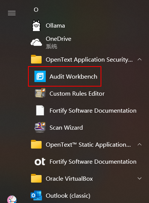Select the letter O section header
149x203 pixels.
pos(36,10)
